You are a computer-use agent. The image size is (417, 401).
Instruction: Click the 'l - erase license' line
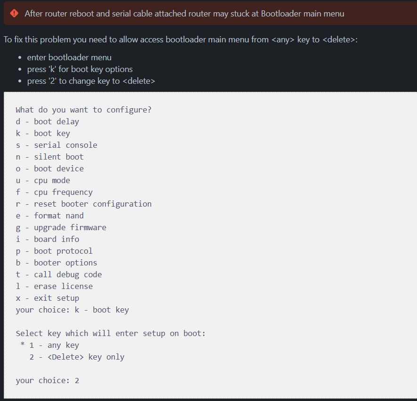(54, 286)
